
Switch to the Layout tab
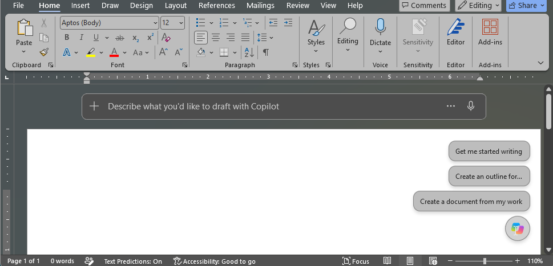(176, 6)
